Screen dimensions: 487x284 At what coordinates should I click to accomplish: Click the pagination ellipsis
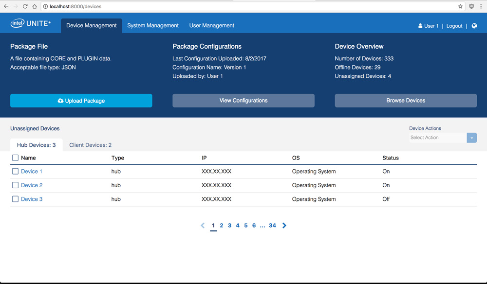(262, 226)
